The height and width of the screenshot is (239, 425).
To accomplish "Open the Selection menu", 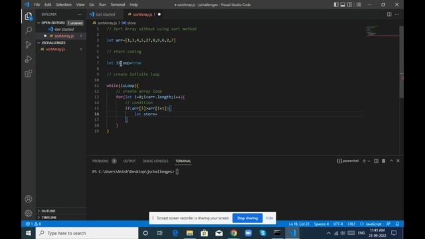I will point(64,5).
